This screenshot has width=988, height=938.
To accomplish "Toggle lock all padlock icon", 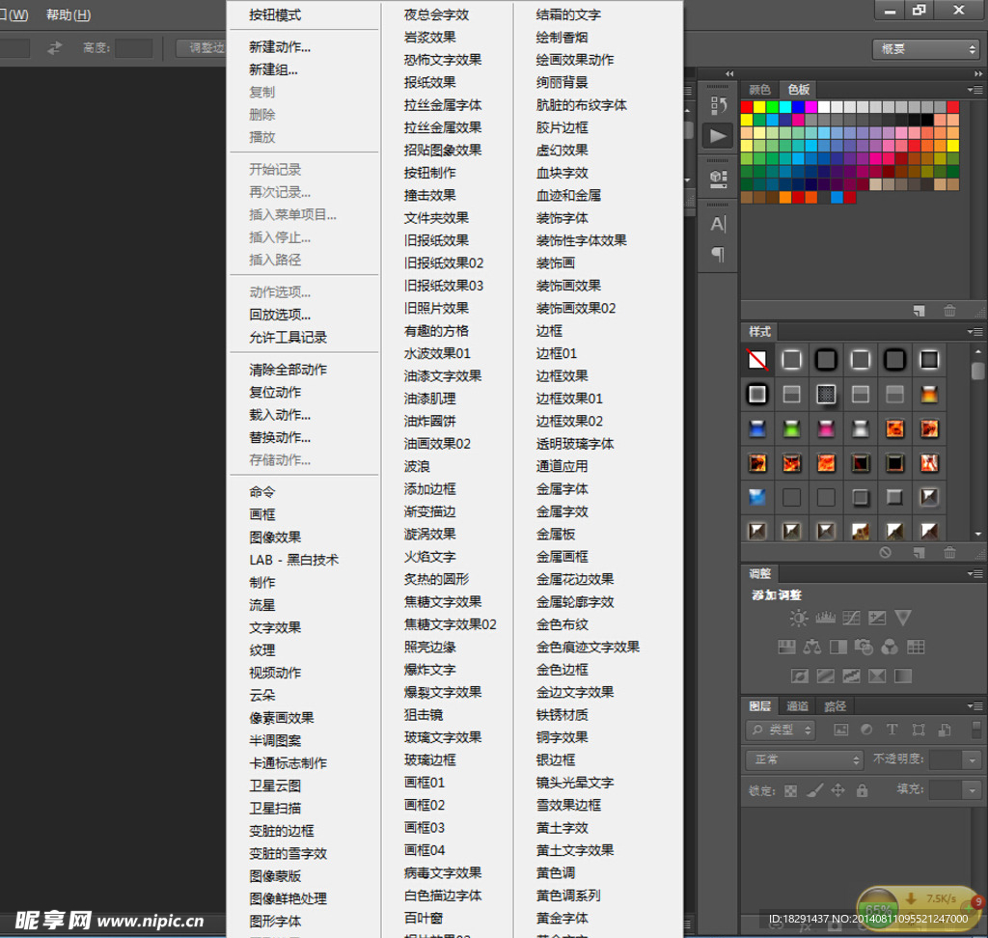I will [x=862, y=789].
